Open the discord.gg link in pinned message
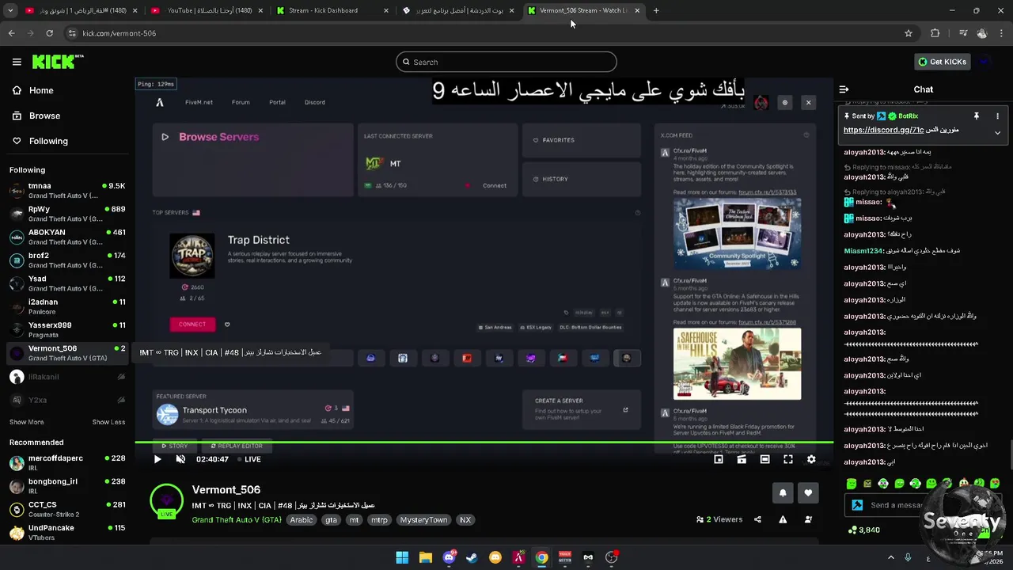 tap(883, 130)
